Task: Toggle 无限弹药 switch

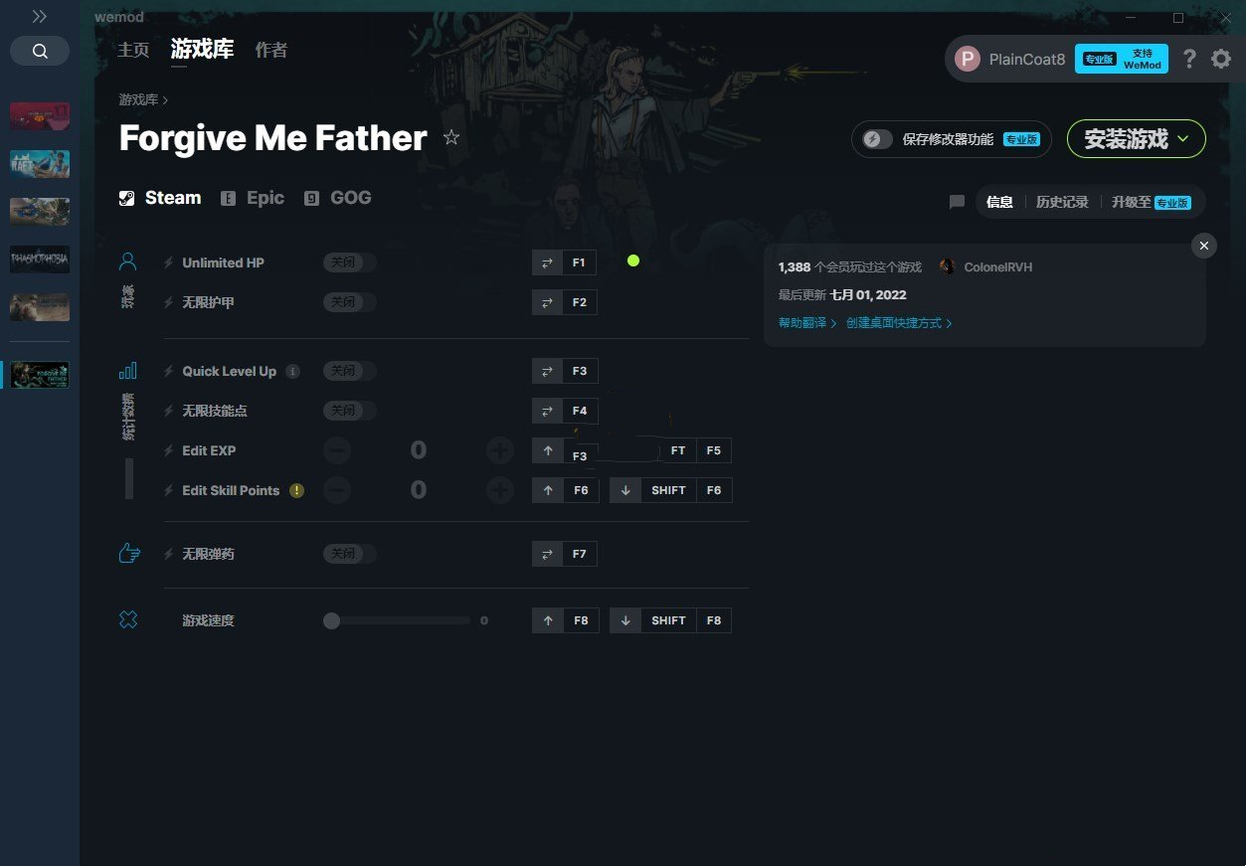Action: point(349,554)
